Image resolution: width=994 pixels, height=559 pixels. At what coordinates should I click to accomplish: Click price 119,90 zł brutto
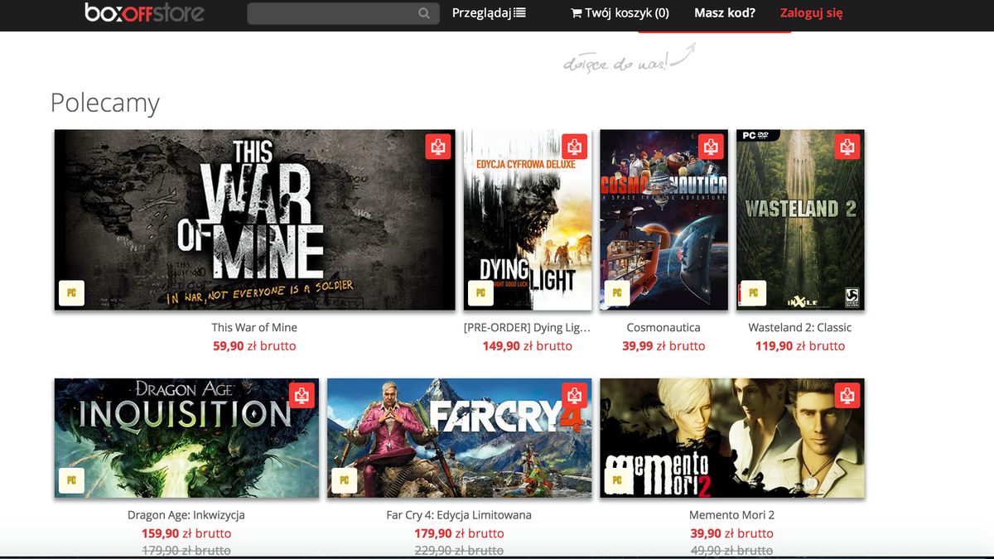click(x=800, y=346)
